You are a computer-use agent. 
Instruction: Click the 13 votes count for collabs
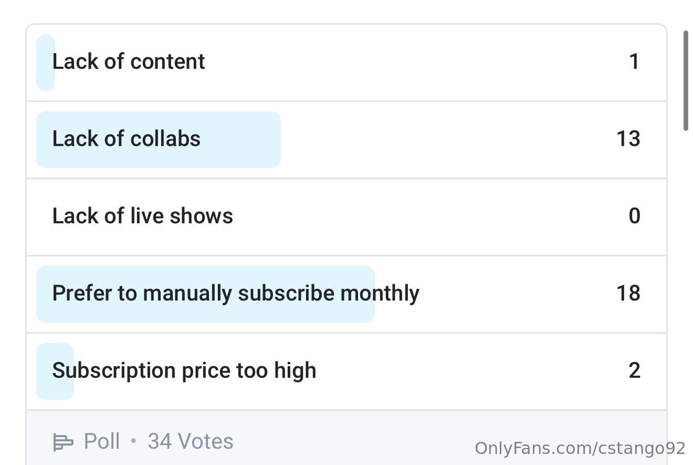point(628,139)
